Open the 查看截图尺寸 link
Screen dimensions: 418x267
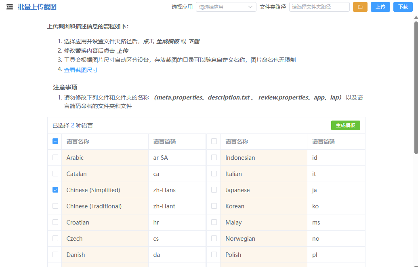point(80,70)
